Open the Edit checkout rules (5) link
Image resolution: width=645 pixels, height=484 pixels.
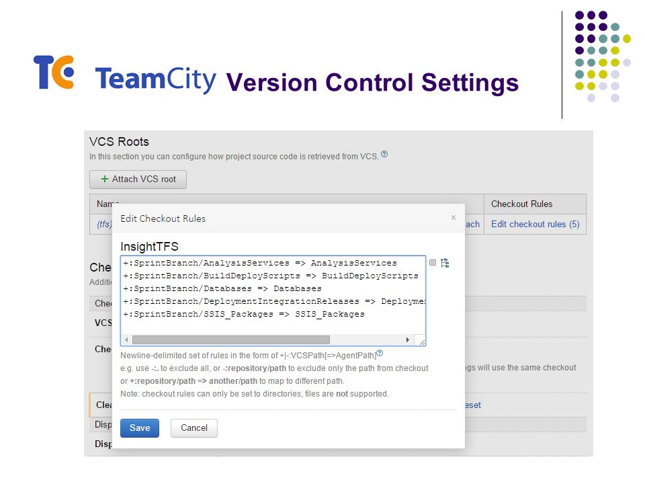pyautogui.click(x=535, y=225)
